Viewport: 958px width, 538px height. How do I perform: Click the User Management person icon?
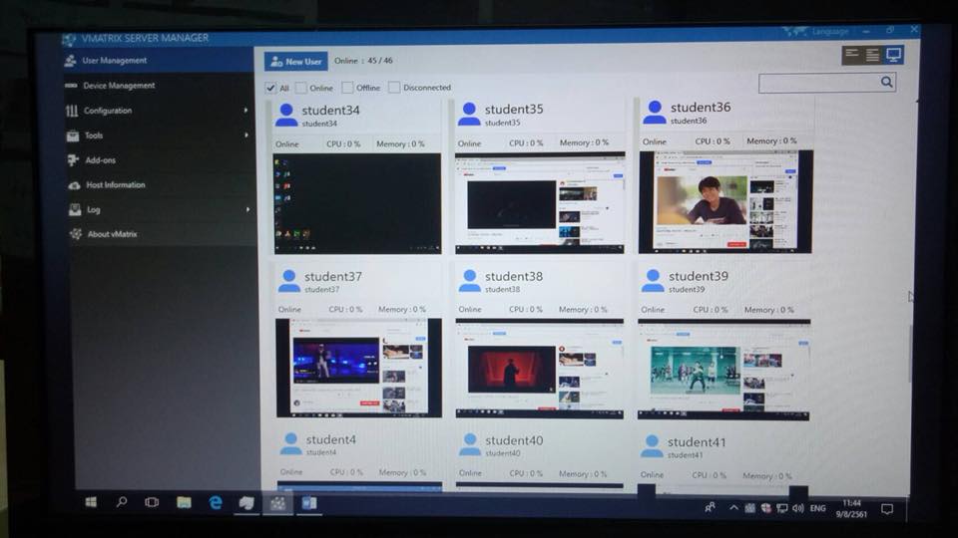click(70, 61)
